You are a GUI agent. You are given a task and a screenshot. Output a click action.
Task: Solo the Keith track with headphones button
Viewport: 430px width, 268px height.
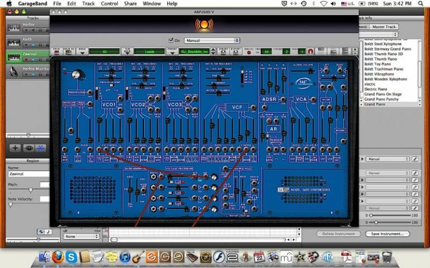tap(40, 45)
